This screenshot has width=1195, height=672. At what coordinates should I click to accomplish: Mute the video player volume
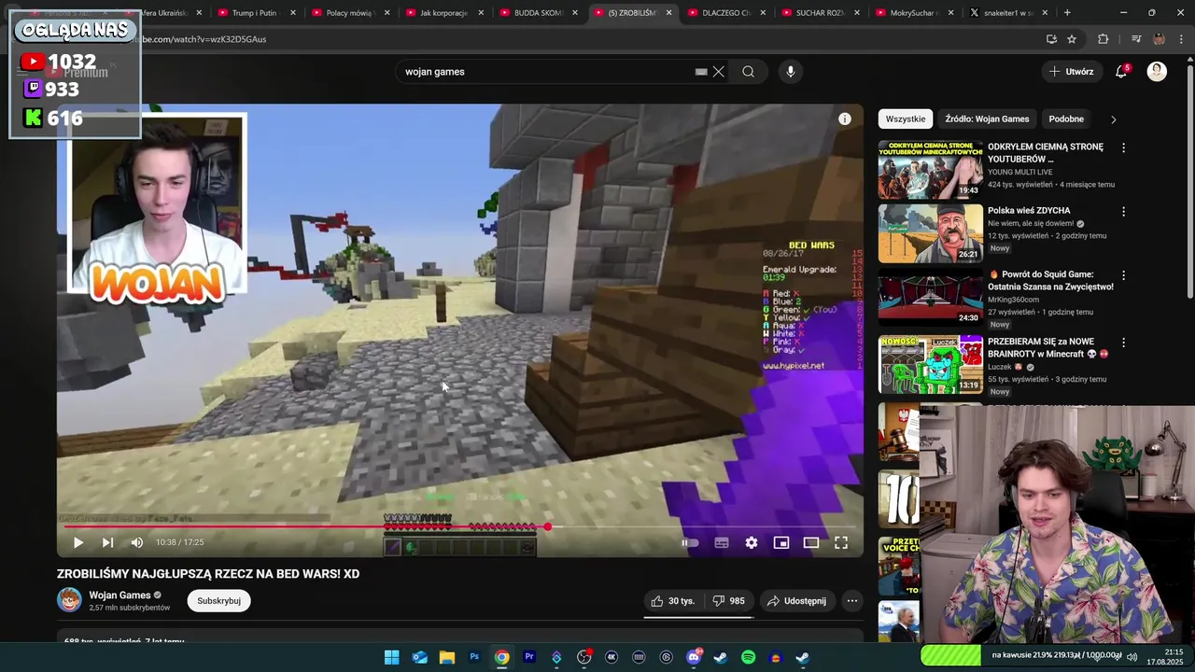pos(137,542)
